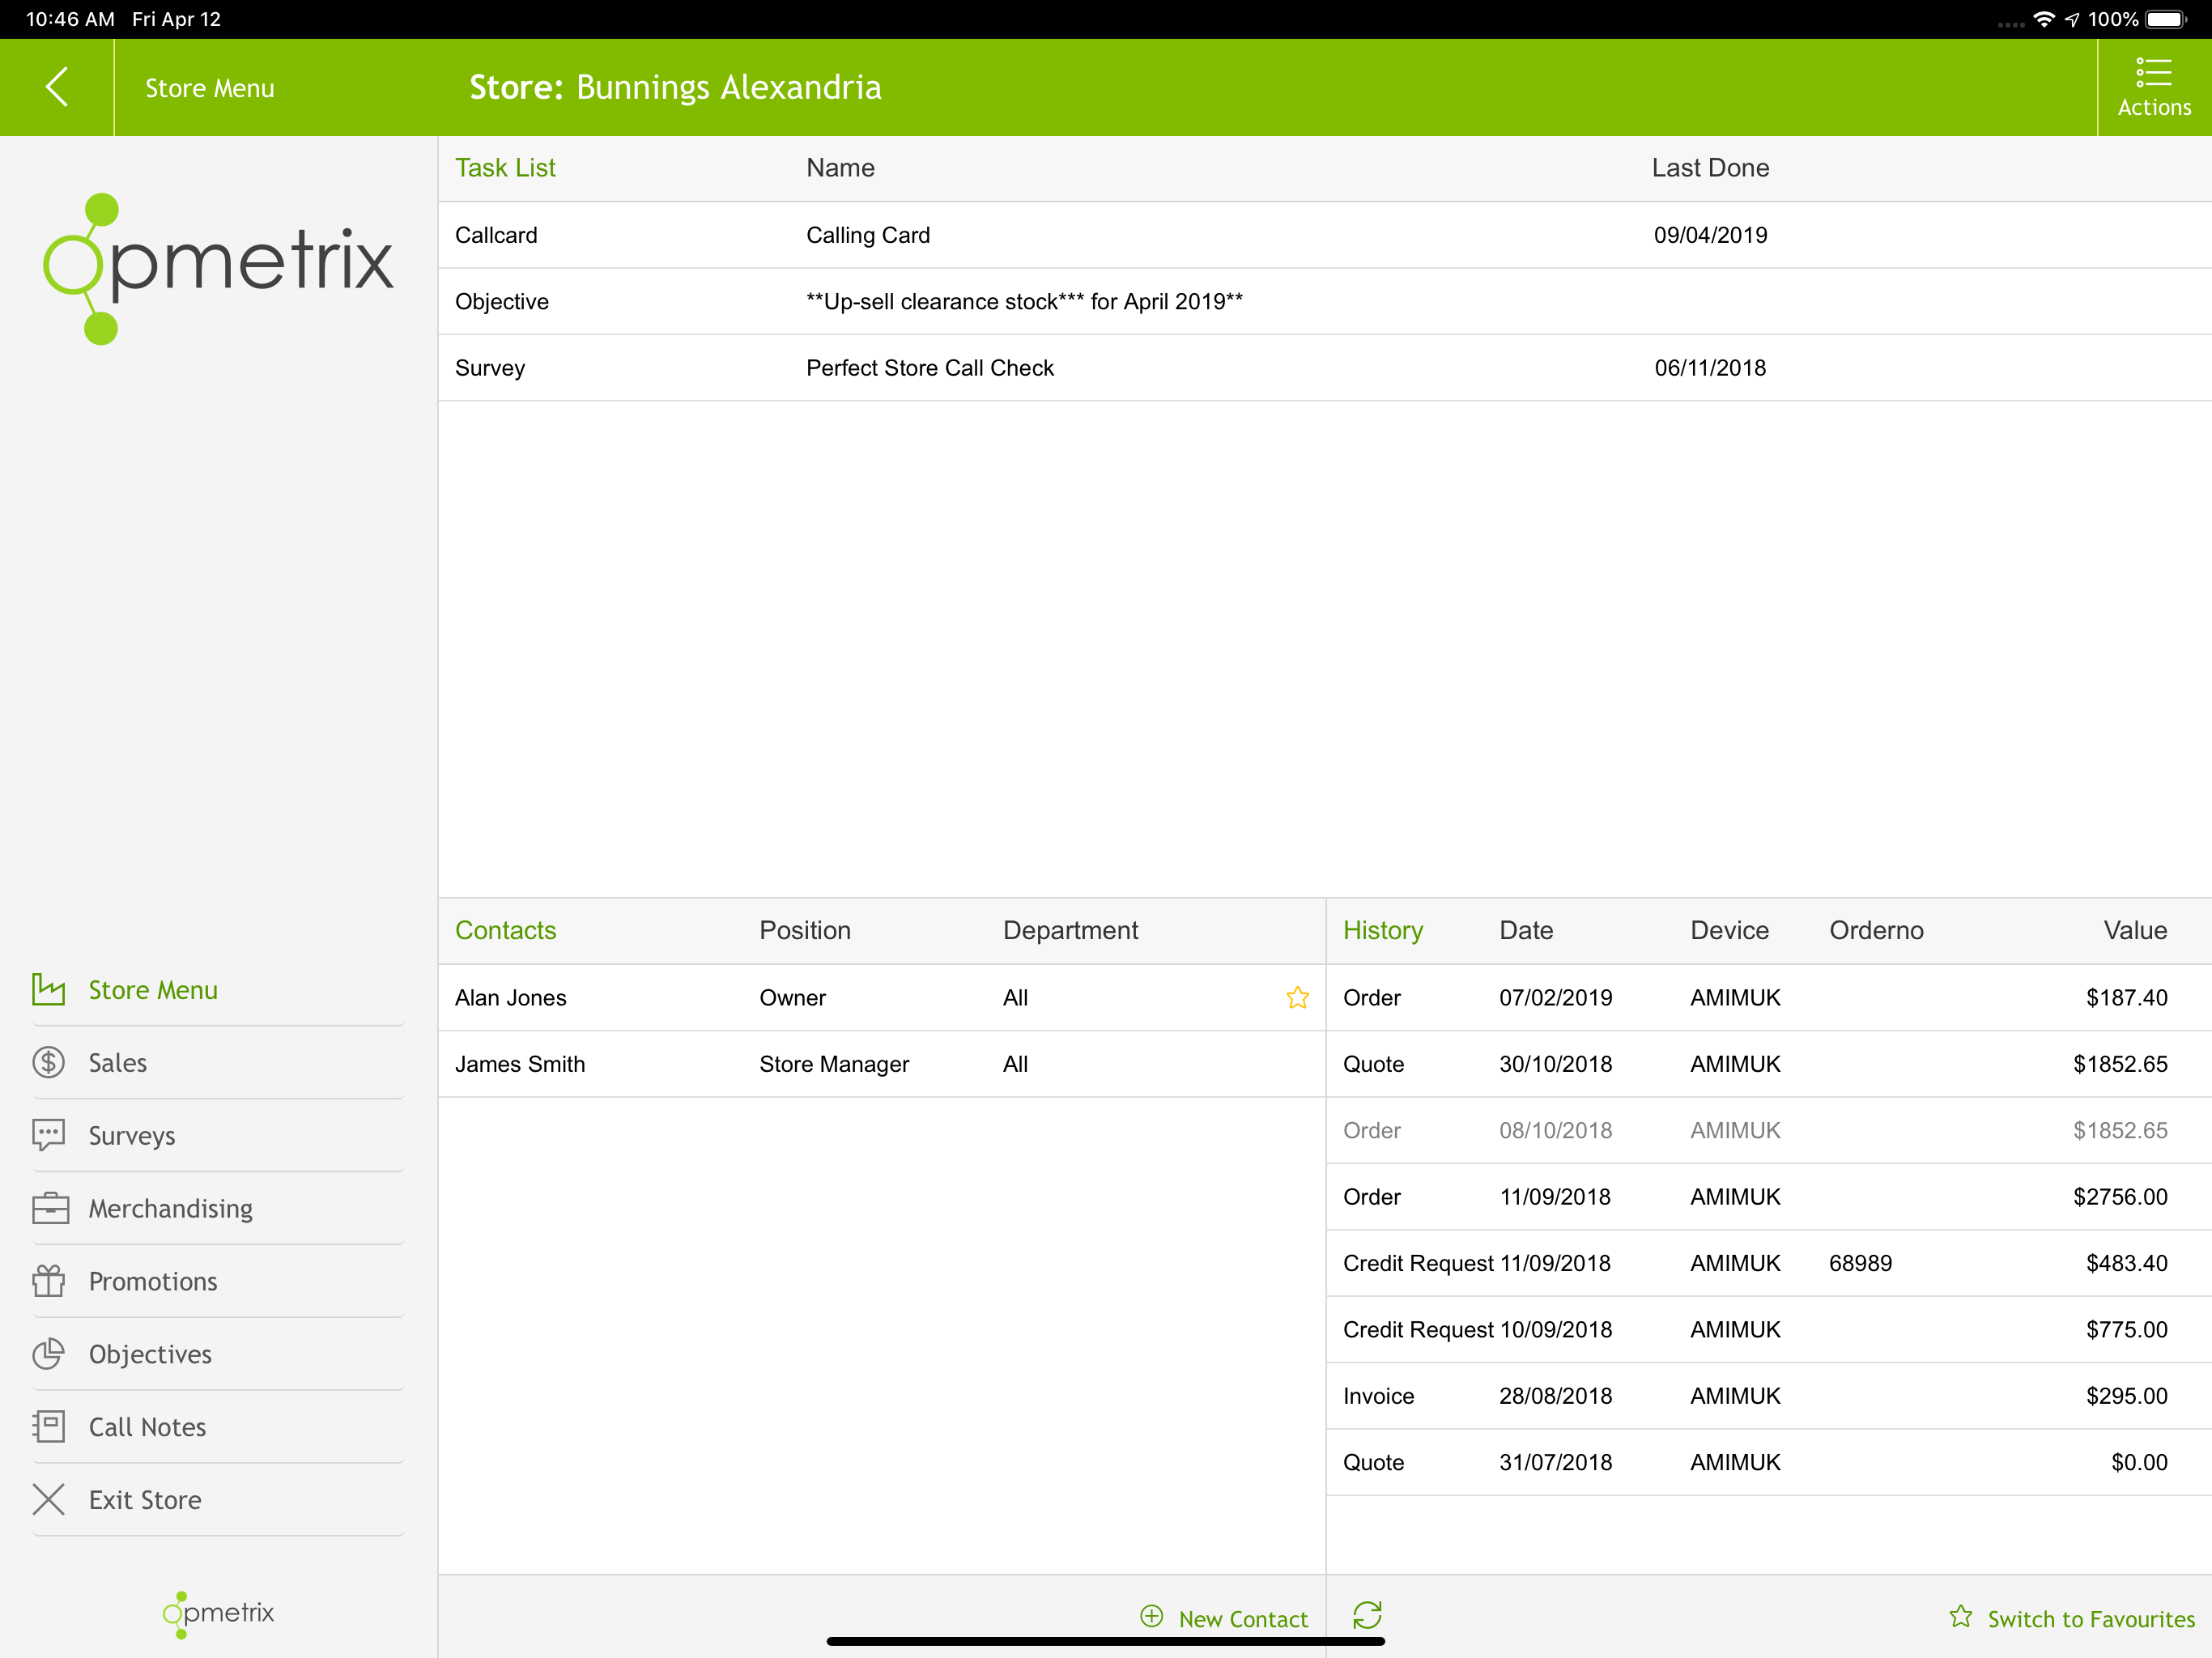This screenshot has width=2212, height=1658.
Task: Open Credit Request with orderno 68989
Action: [1768, 1263]
